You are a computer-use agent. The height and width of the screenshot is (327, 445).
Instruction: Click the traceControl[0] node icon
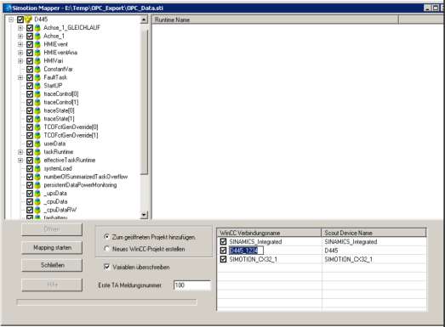[37, 93]
